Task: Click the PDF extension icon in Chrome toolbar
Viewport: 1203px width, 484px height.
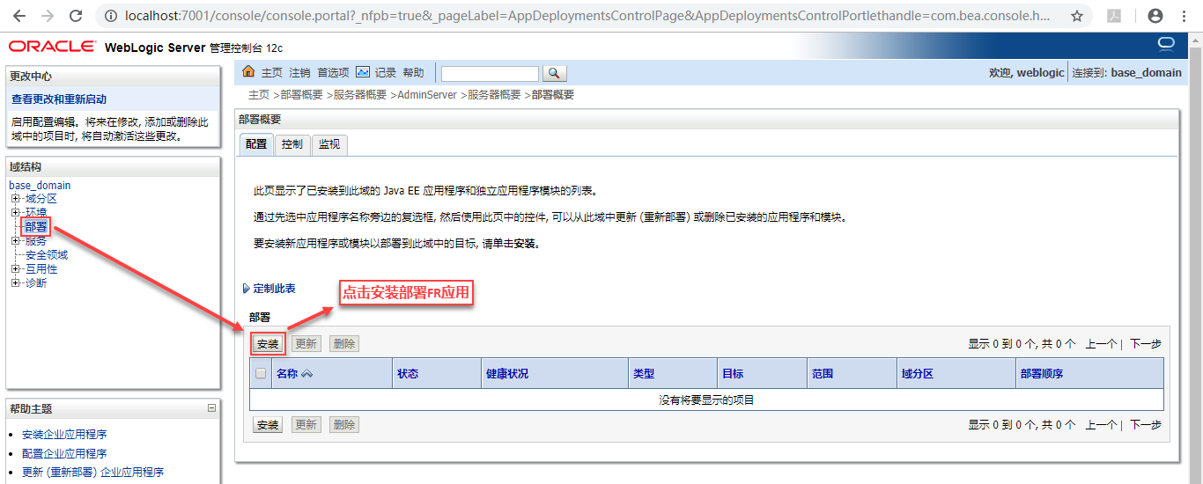Action: [x=1114, y=16]
